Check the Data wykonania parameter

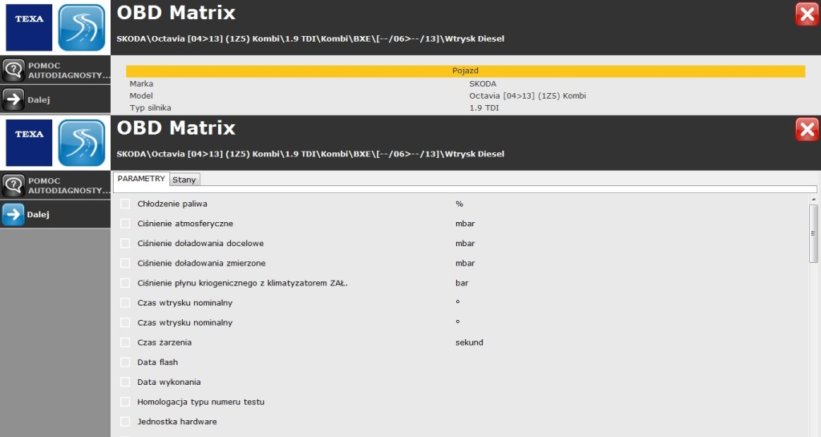click(125, 382)
